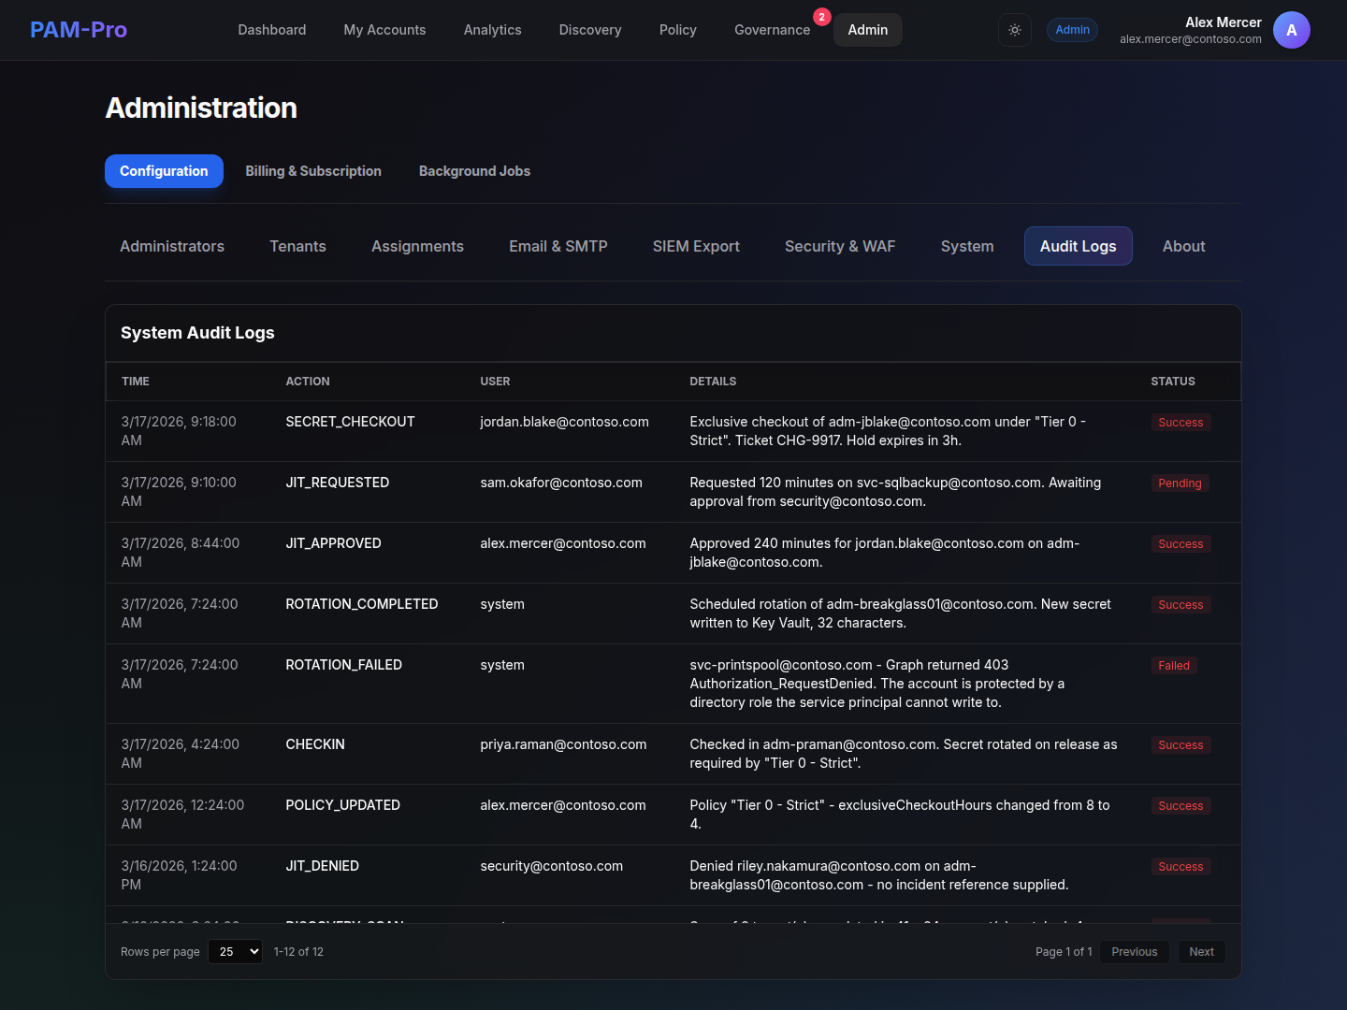Select the Admin navigation item

point(868,30)
